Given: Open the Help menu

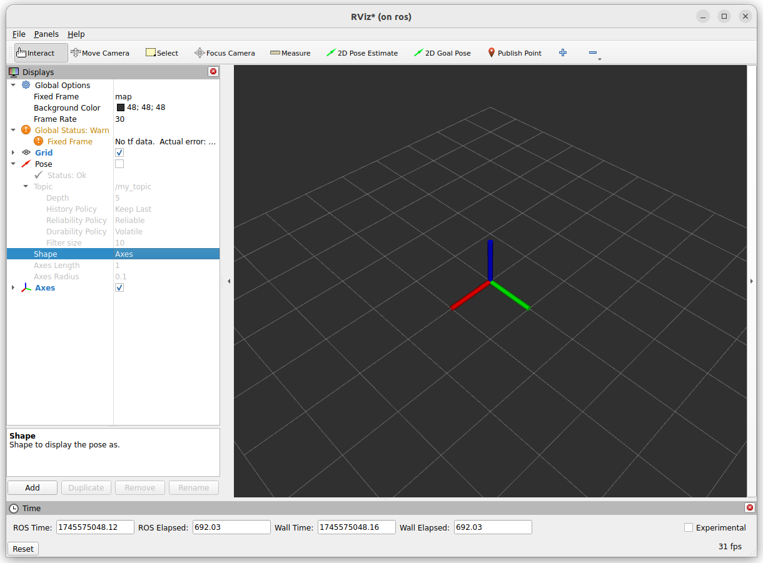Looking at the screenshot, I should point(76,34).
